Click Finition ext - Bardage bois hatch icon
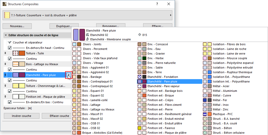The width and height of the screenshot is (268, 135). pyautogui.click(x=140, y=91)
